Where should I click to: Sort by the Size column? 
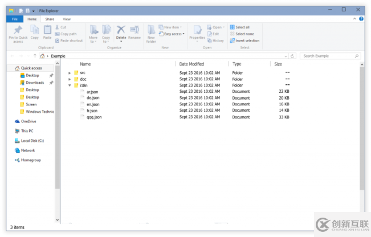coord(278,64)
